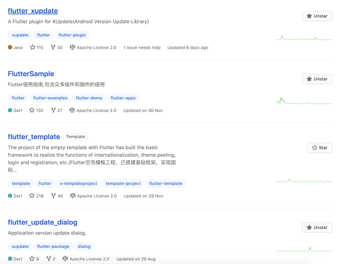Image resolution: width=343 pixels, height=264 pixels.
Task: Select the flutter topic tag under flutter_xupdate
Action: tap(43, 35)
